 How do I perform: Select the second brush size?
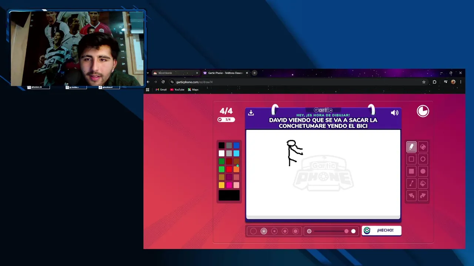264,231
